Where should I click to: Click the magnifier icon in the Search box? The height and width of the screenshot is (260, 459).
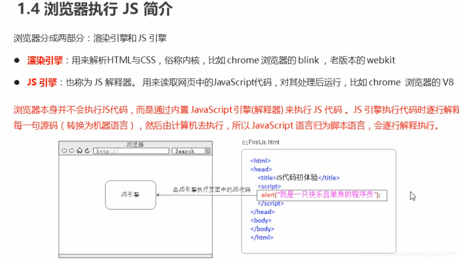pyautogui.click(x=207, y=151)
